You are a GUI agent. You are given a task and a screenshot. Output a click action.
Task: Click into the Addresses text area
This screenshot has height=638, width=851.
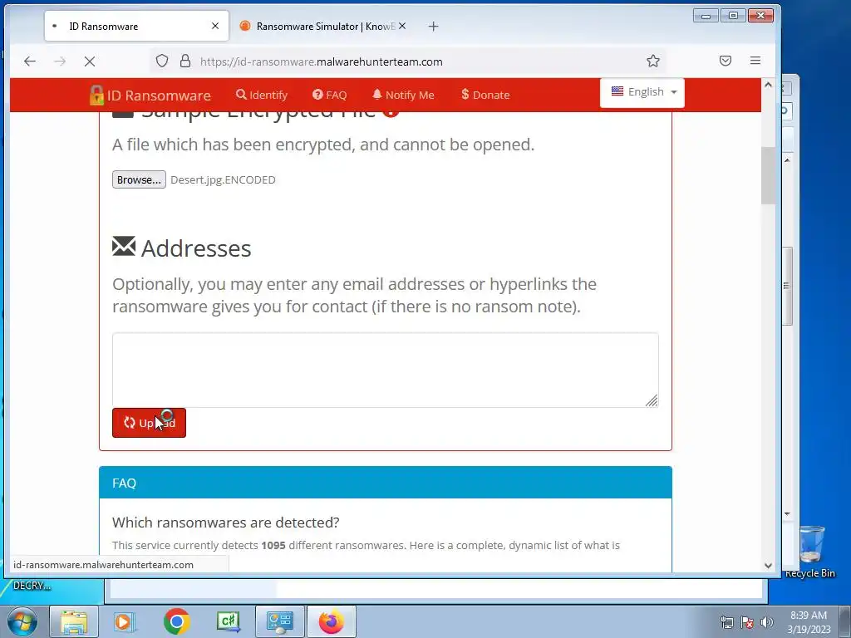[386, 370]
